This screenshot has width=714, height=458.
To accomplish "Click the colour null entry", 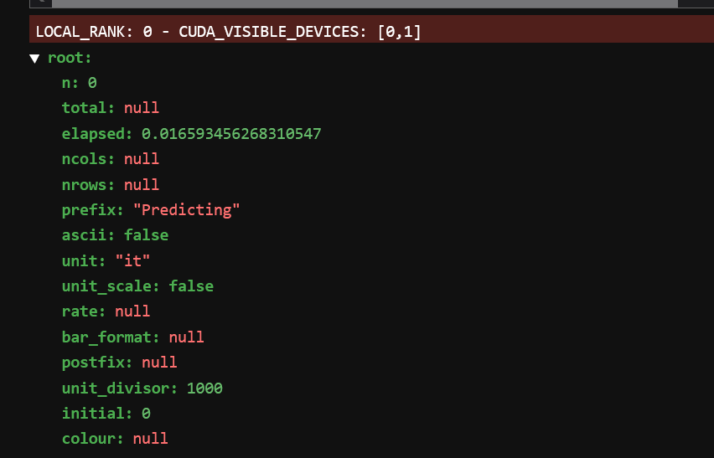I will pyautogui.click(x=115, y=439).
